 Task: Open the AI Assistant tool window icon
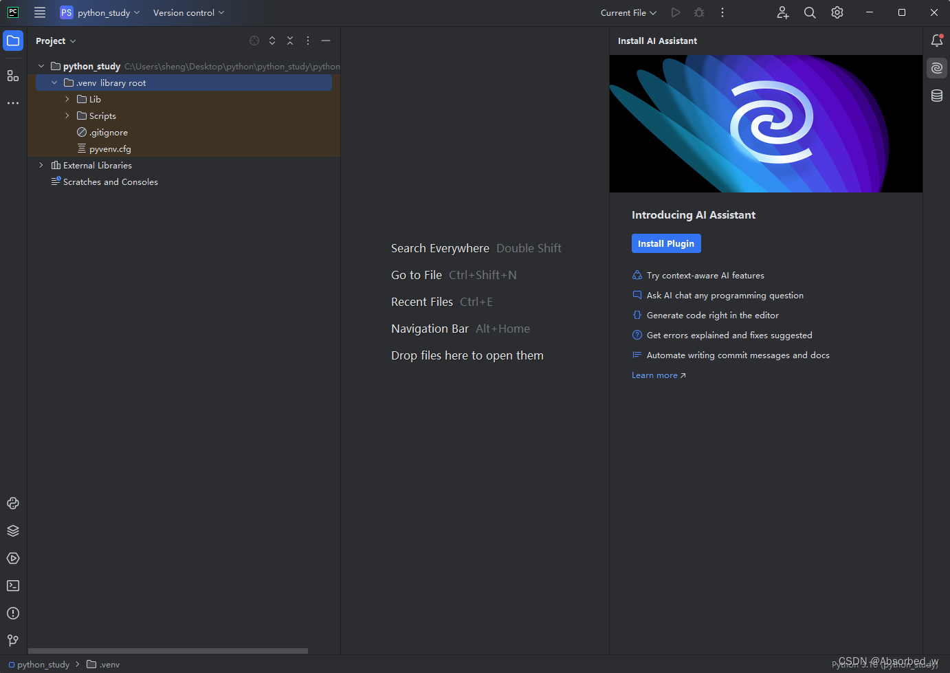pos(937,68)
